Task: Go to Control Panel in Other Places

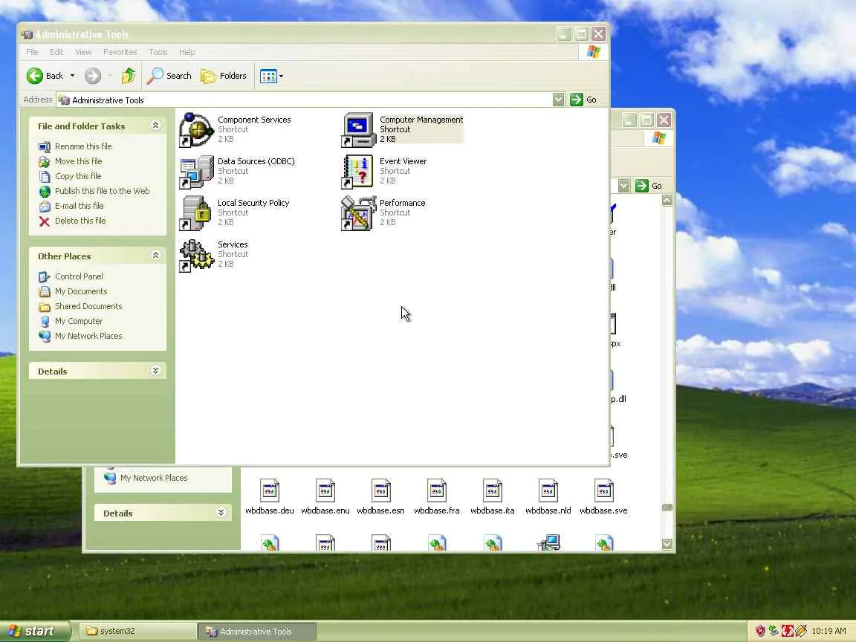Action: 79,276
